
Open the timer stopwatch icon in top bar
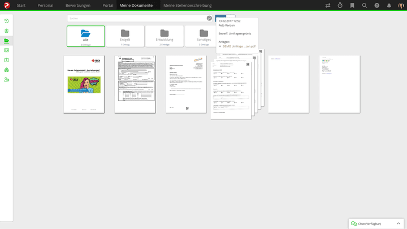tap(340, 6)
